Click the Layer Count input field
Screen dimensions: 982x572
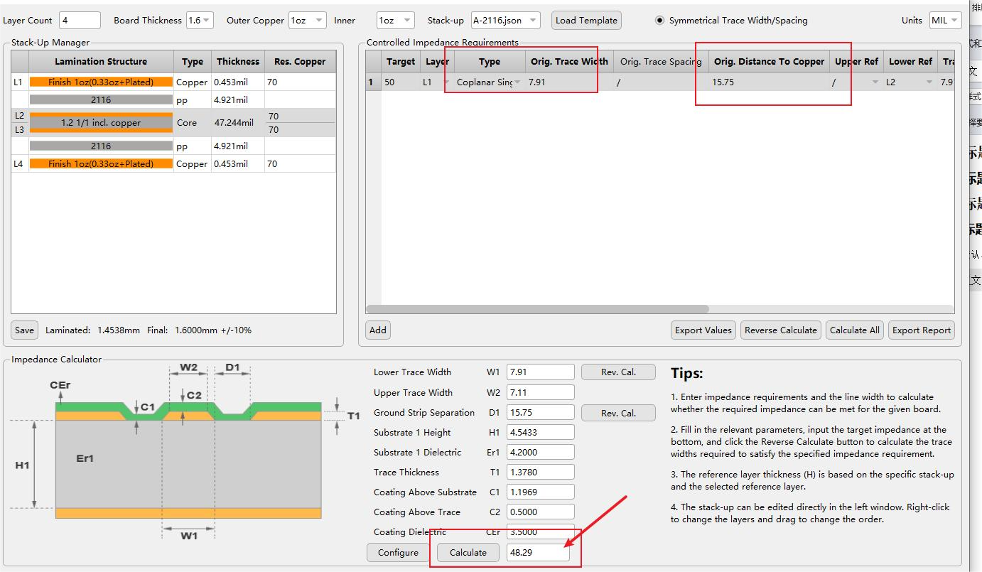[80, 21]
